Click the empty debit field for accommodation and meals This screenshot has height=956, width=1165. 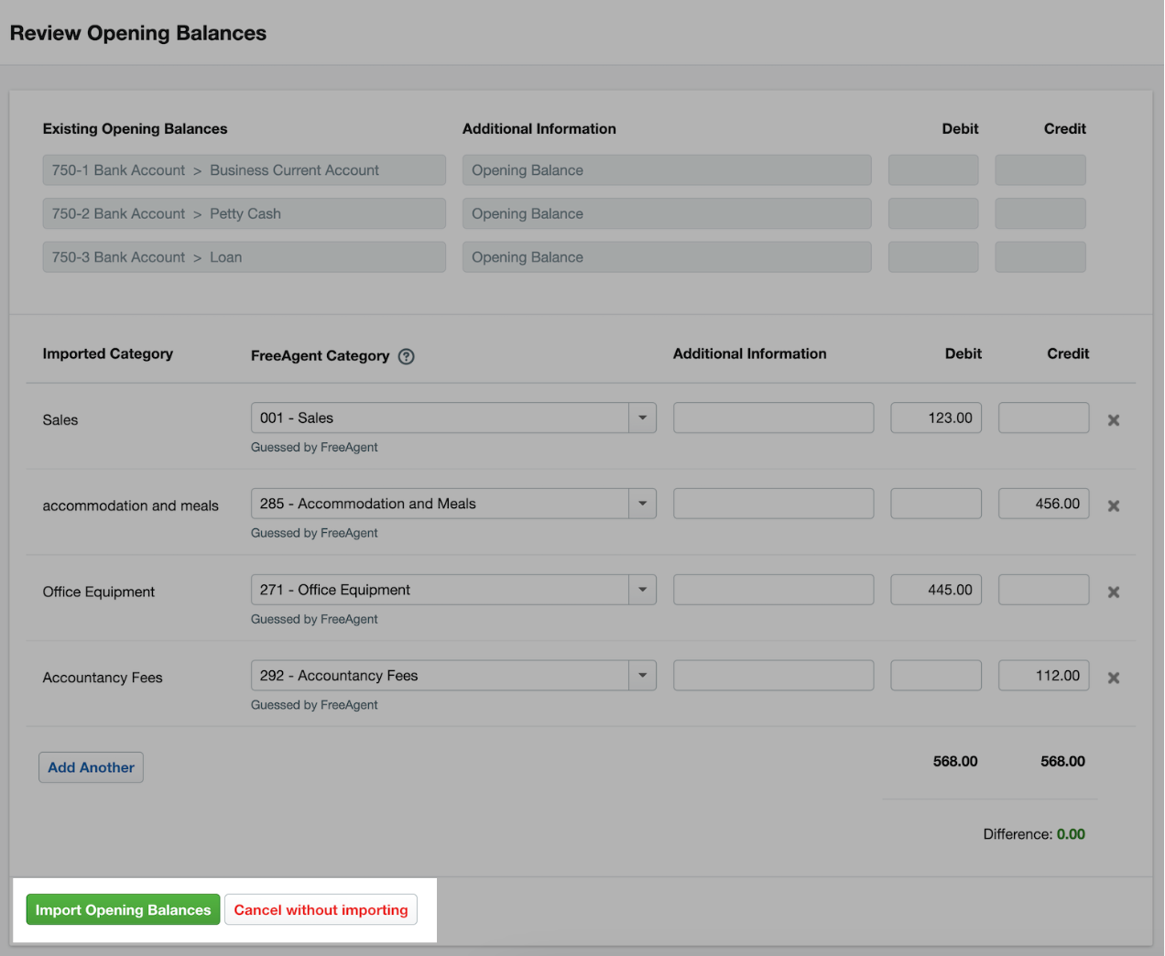[935, 503]
